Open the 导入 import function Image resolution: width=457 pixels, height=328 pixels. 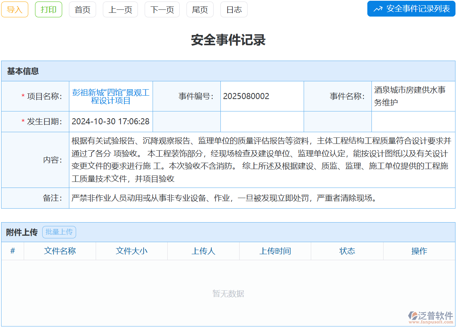point(15,9)
